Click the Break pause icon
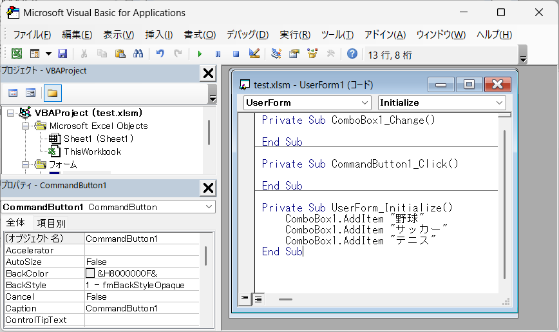 pos(218,54)
